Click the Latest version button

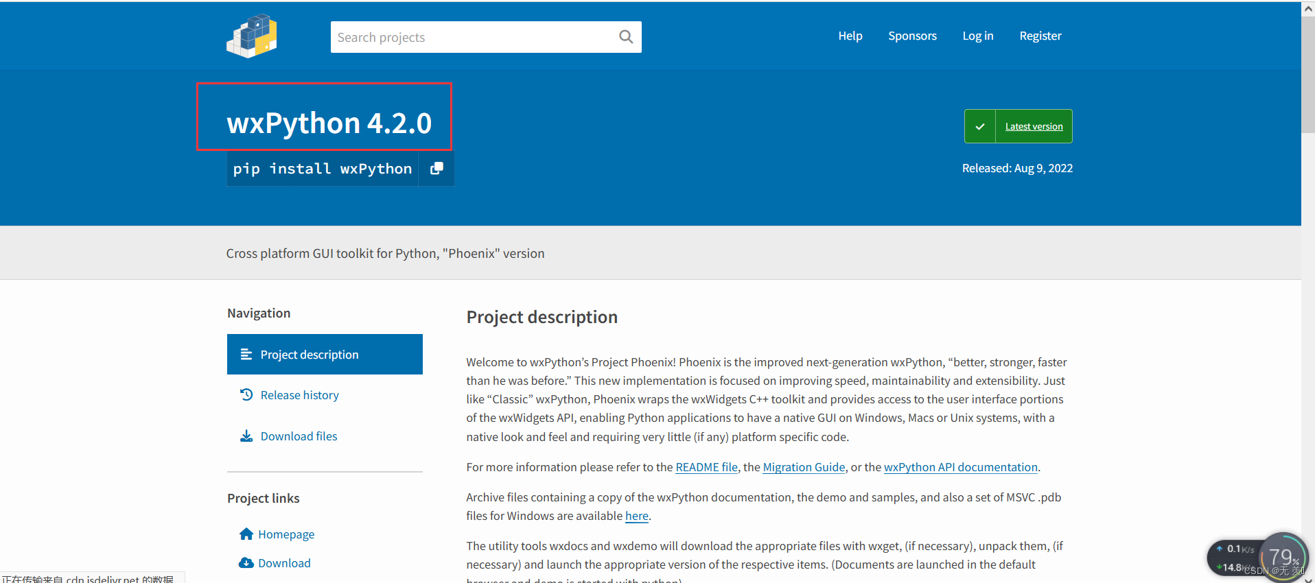click(x=1019, y=126)
